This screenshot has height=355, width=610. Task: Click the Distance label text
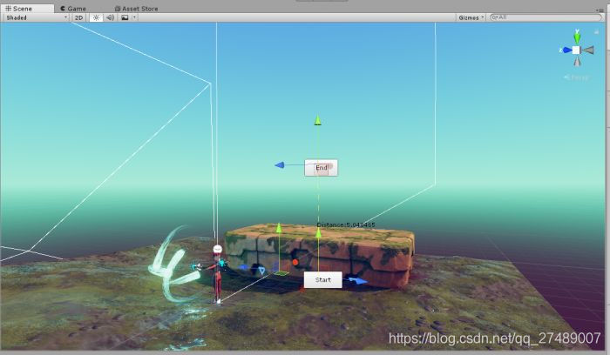[x=346, y=224]
